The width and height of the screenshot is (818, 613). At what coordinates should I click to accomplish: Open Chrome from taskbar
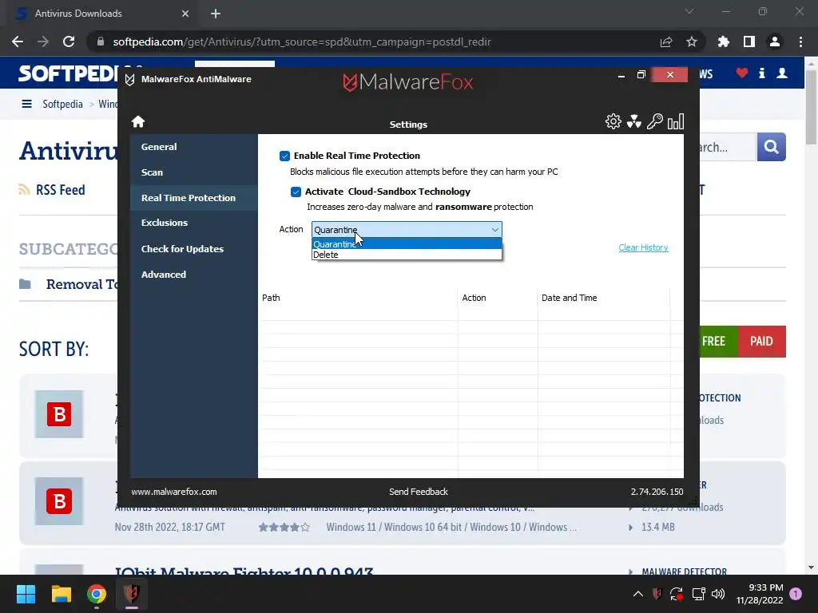click(97, 594)
